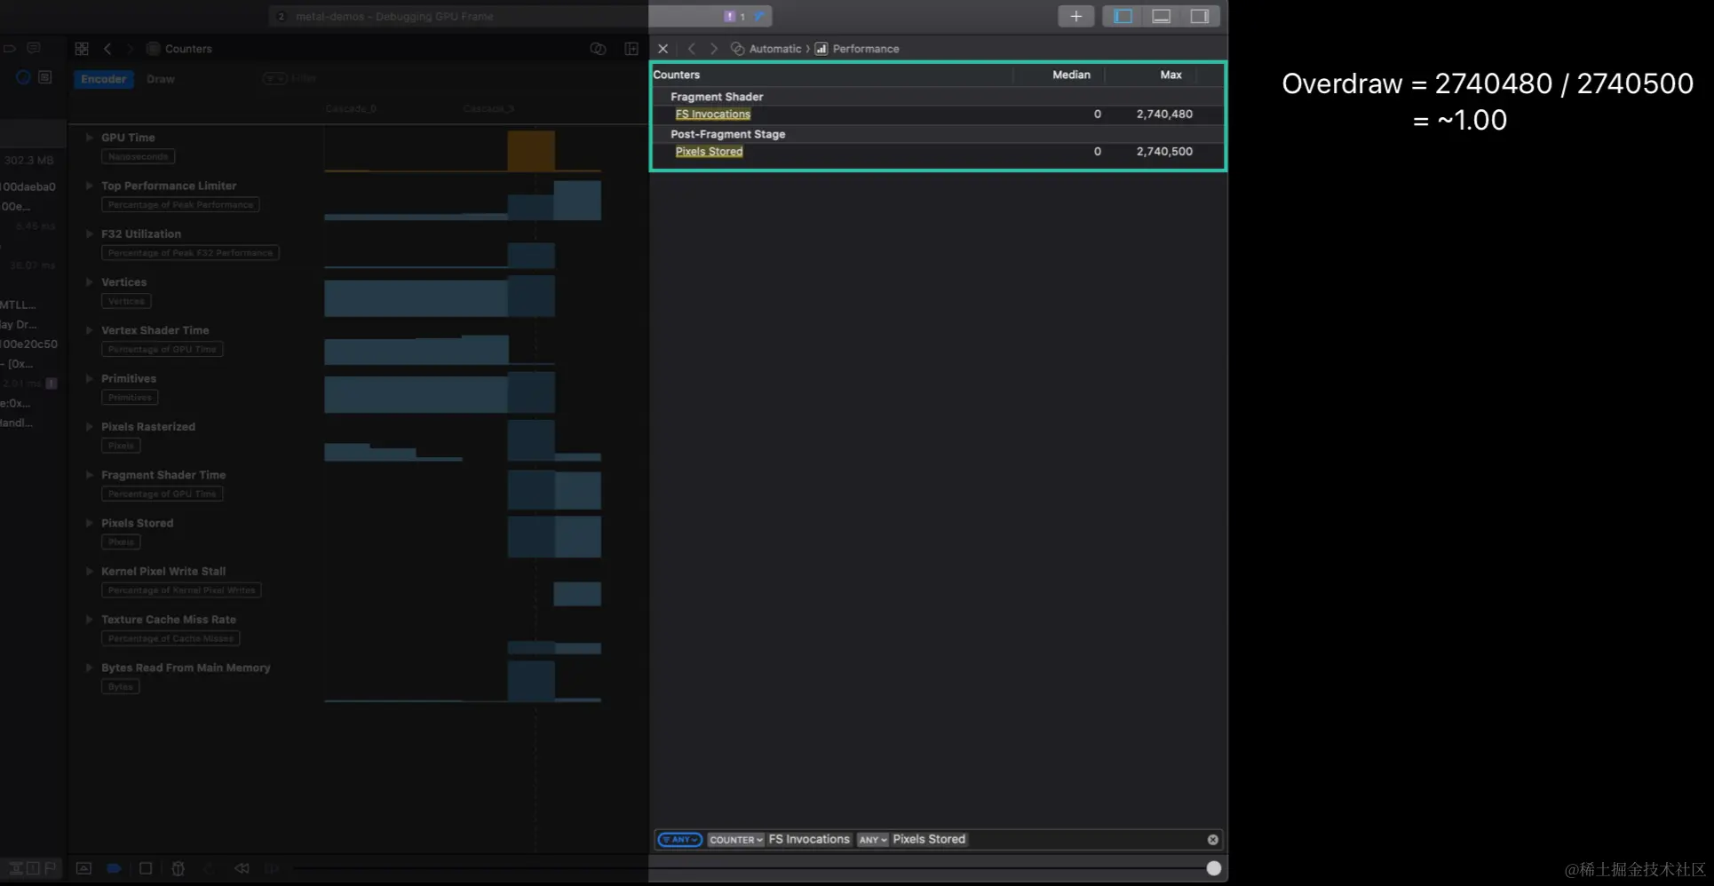Expand the Top Performance Limiter row

tap(89, 186)
